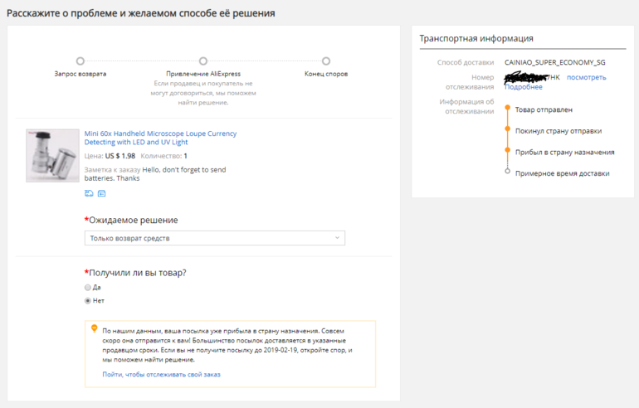This screenshot has width=639, height=408.
Task: Click the 'Запрос возврата' step circle
Action: [x=80, y=61]
